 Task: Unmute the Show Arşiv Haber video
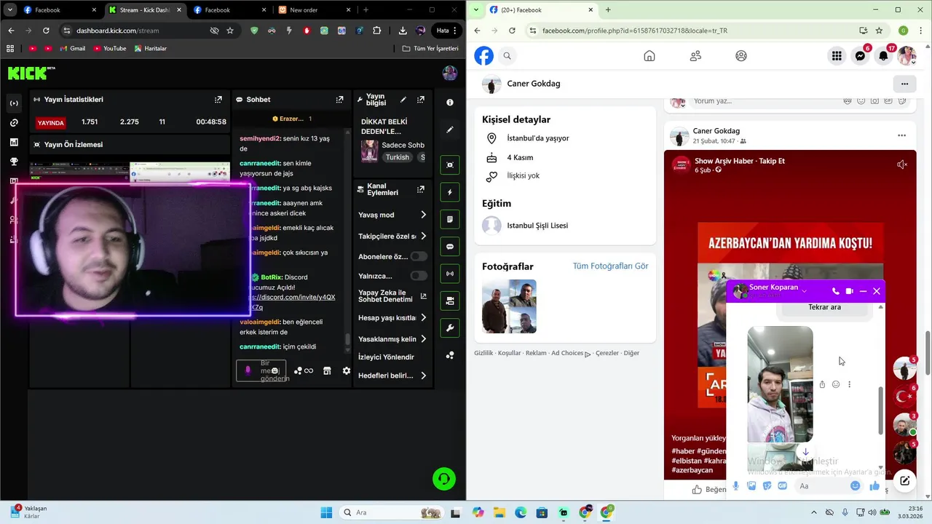tap(901, 164)
